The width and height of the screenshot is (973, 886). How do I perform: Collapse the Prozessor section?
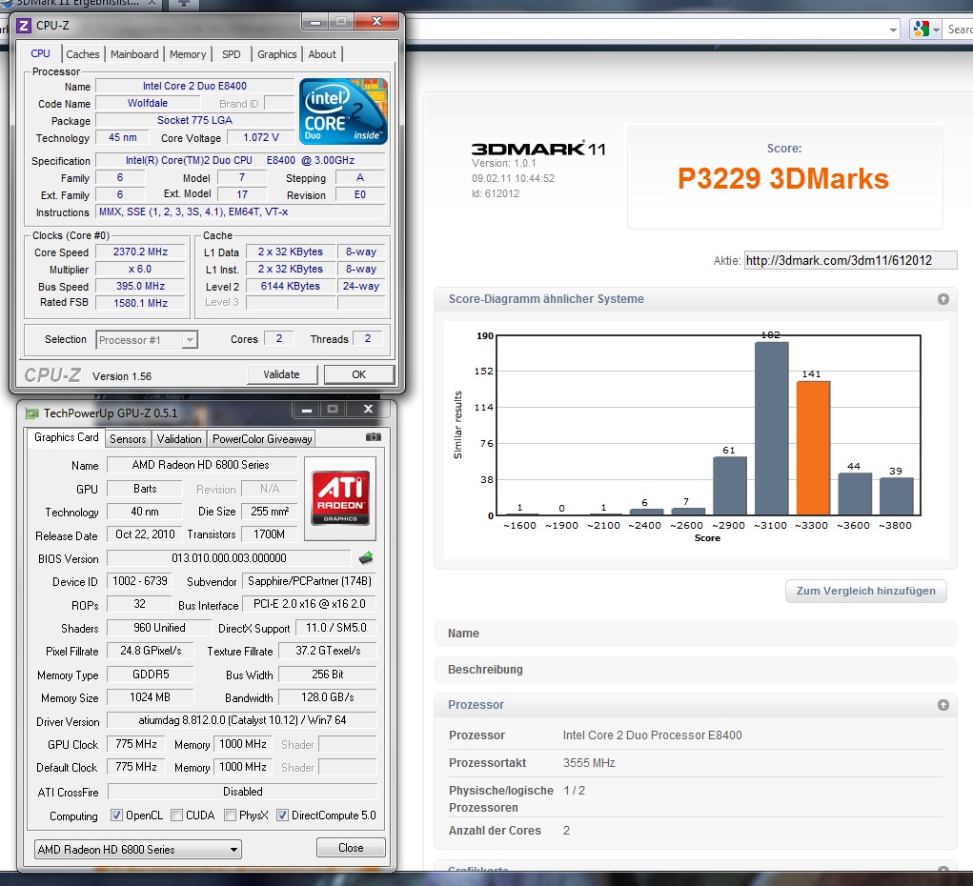943,705
